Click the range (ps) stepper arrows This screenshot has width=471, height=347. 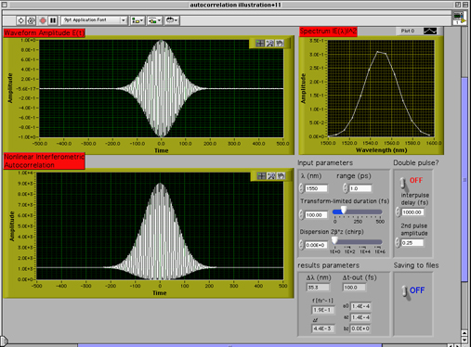coord(346,188)
